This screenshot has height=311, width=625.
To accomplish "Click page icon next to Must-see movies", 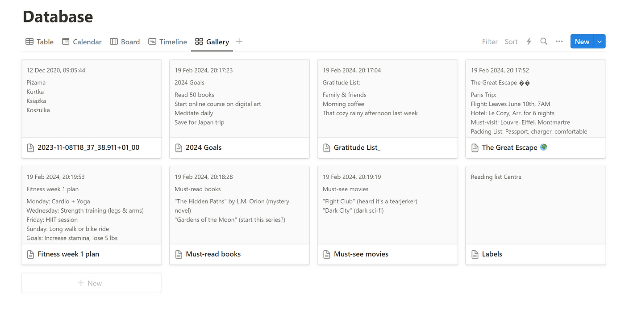I will (x=327, y=254).
